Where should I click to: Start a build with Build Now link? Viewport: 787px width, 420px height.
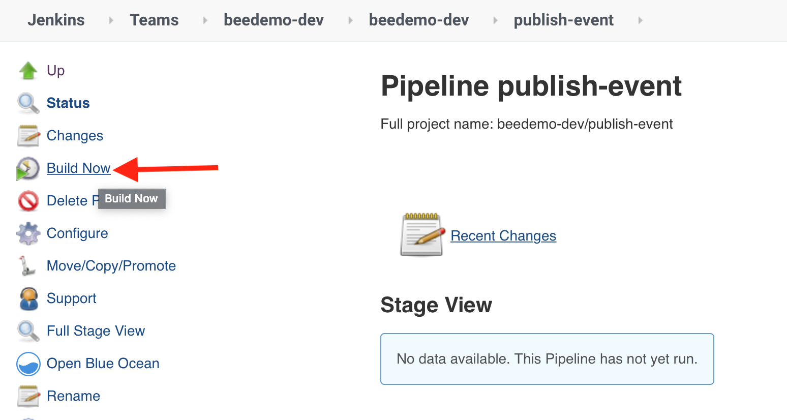[78, 168]
